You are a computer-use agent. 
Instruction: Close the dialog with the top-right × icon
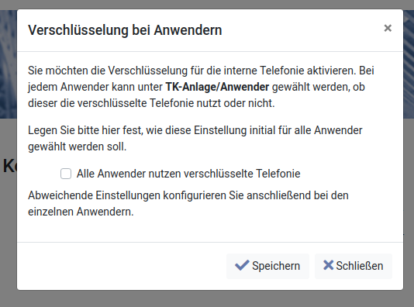point(388,28)
